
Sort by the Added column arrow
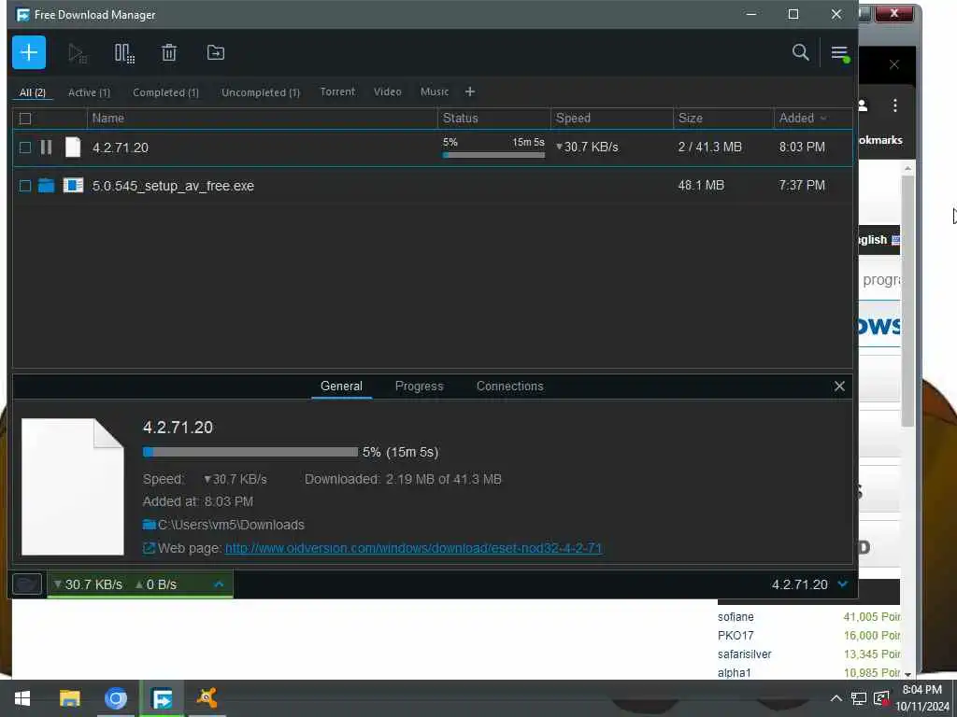[x=823, y=119]
